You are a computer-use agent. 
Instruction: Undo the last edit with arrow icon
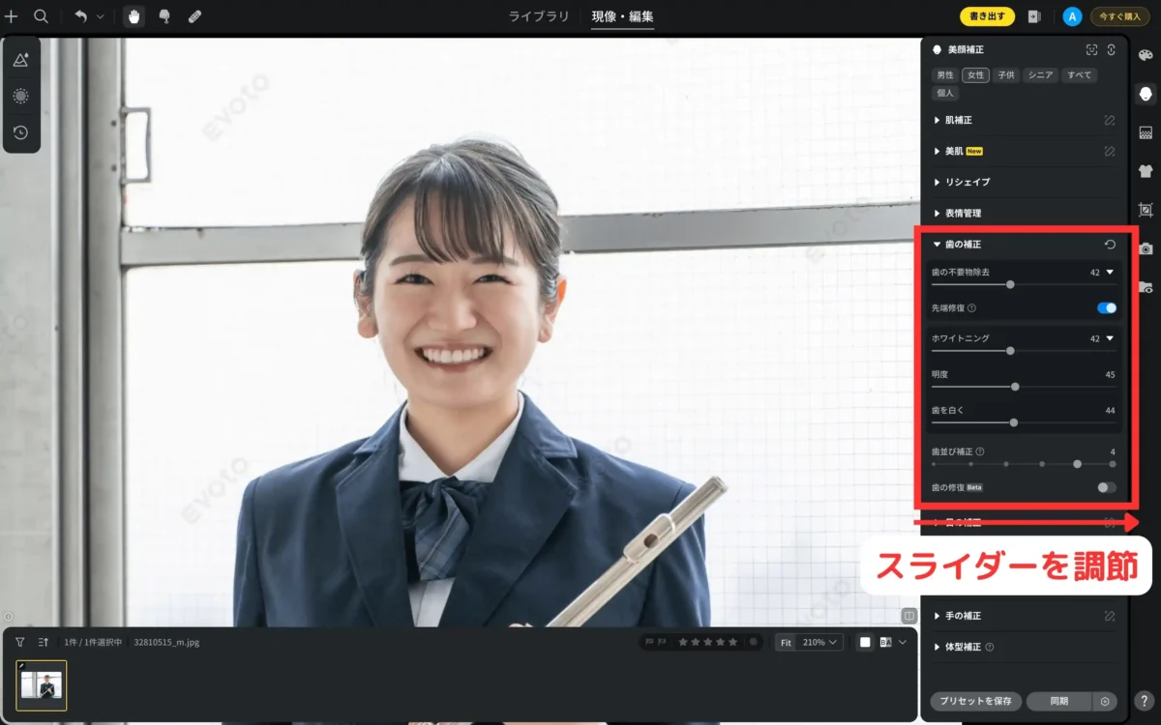pyautogui.click(x=80, y=16)
